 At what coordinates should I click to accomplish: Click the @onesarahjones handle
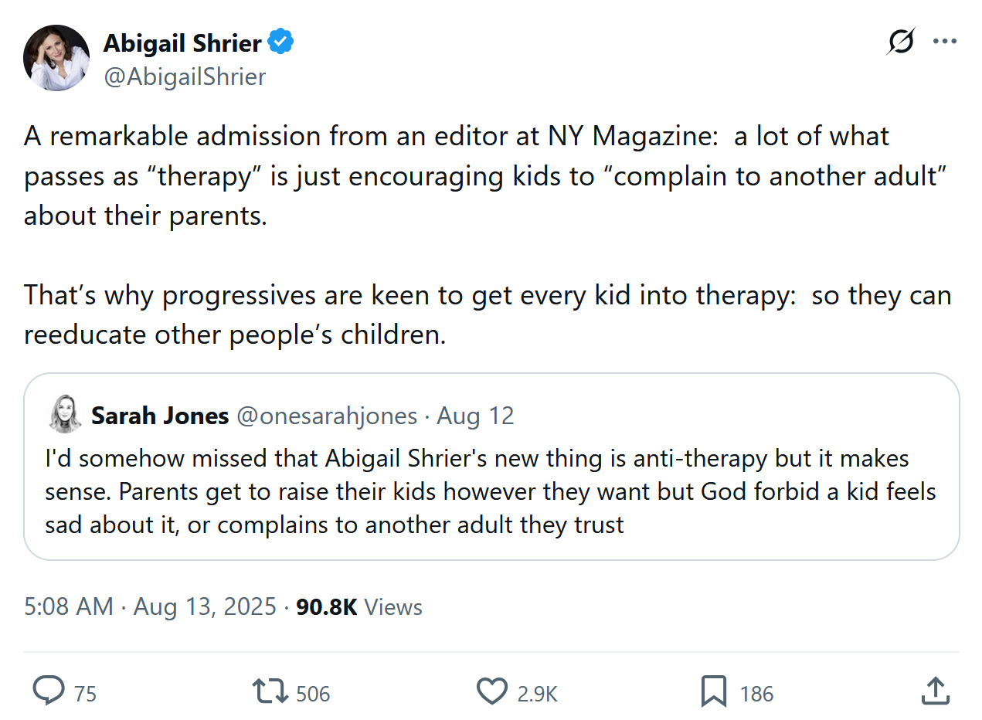click(326, 416)
